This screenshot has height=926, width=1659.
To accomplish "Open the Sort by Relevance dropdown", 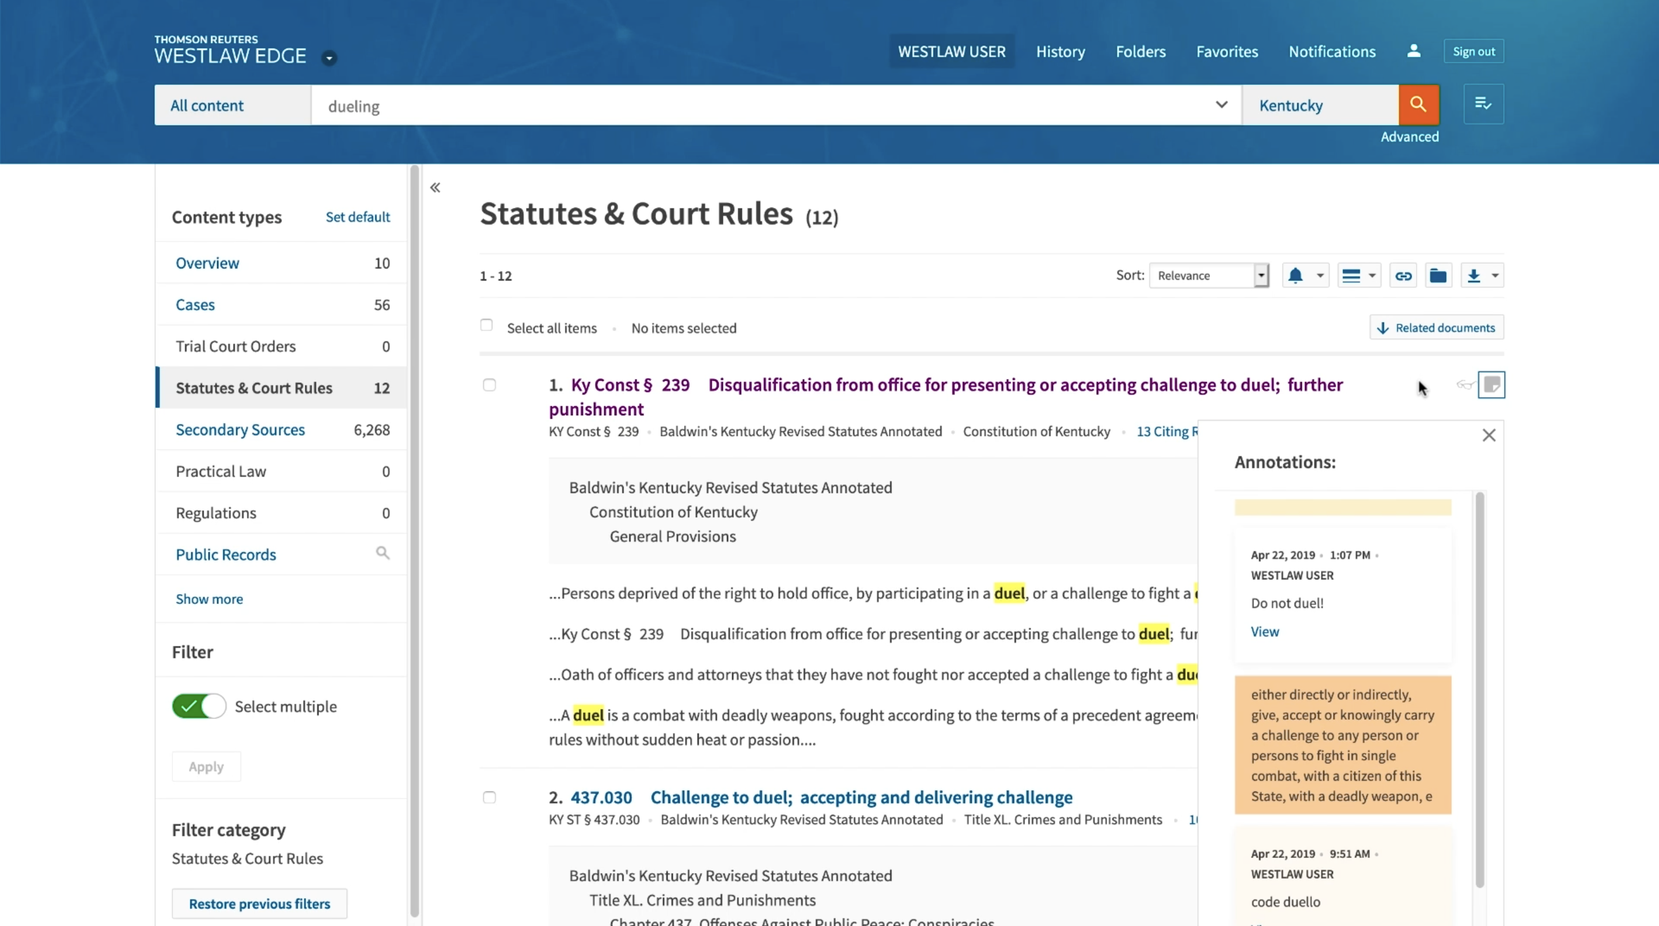I will (1208, 276).
